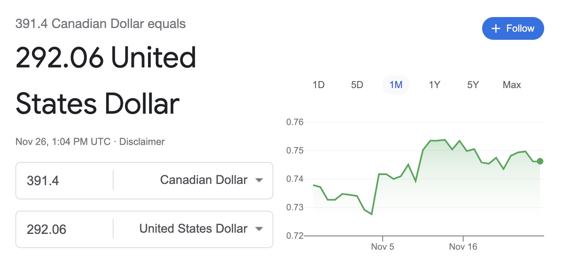The height and width of the screenshot is (268, 562).
Task: Click the 292.06 converted amount field
Action: pos(65,229)
